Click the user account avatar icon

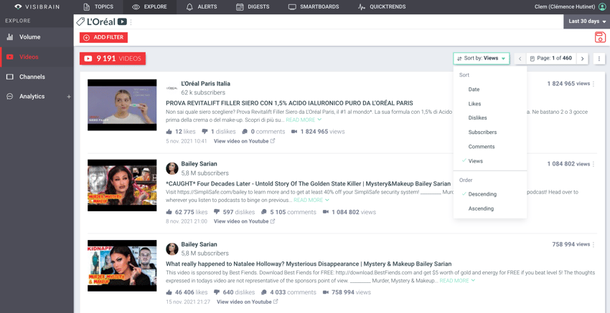pos(603,6)
